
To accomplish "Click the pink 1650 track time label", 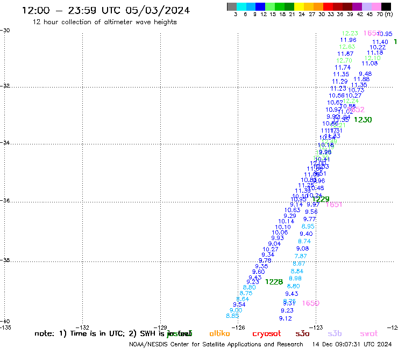I will click(311, 303).
